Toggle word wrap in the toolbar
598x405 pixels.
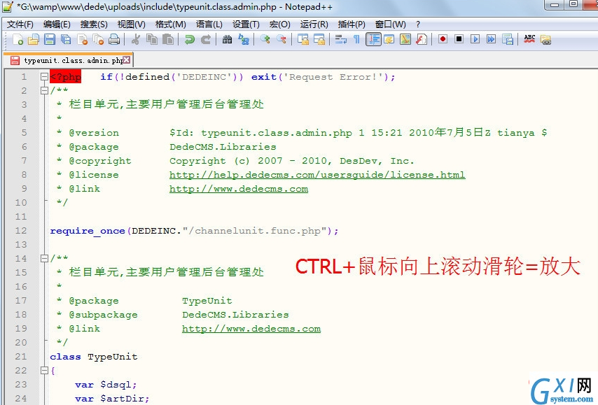pyautogui.click(x=340, y=39)
